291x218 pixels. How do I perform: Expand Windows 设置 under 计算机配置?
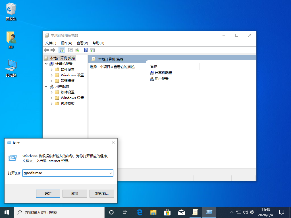pos(52,75)
